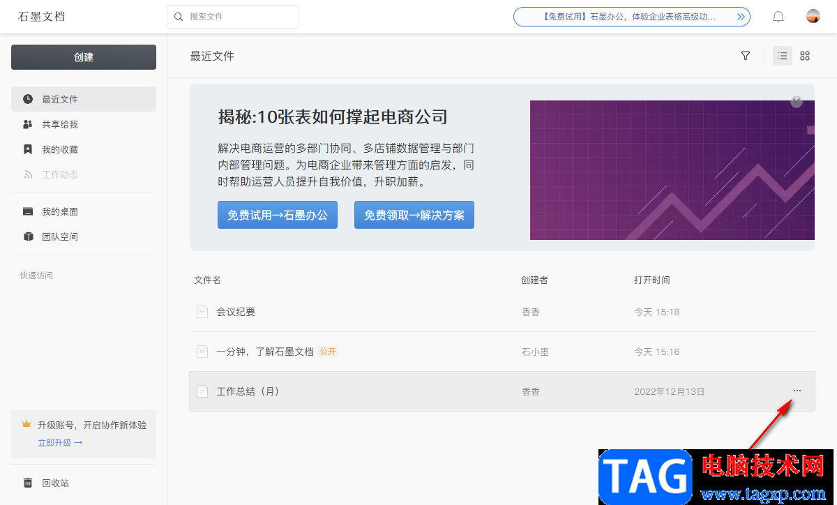The image size is (837, 505).
Task: Click the crown upgrade icon
Action: [x=27, y=424]
